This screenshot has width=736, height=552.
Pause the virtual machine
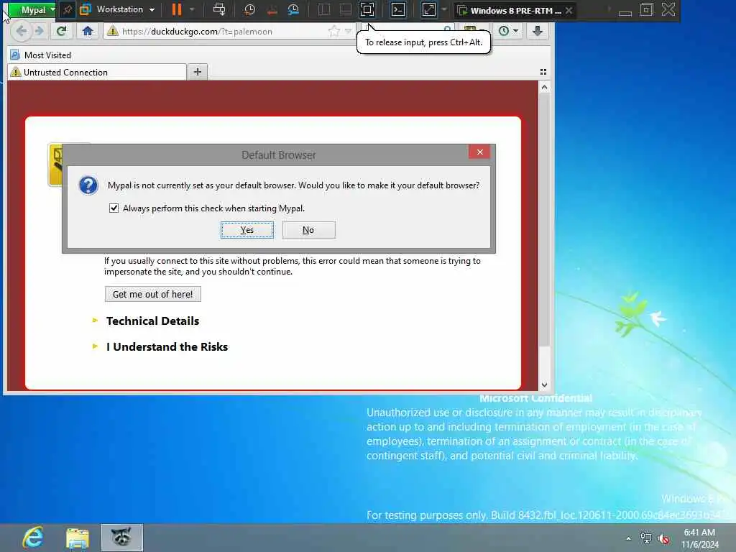177,9
